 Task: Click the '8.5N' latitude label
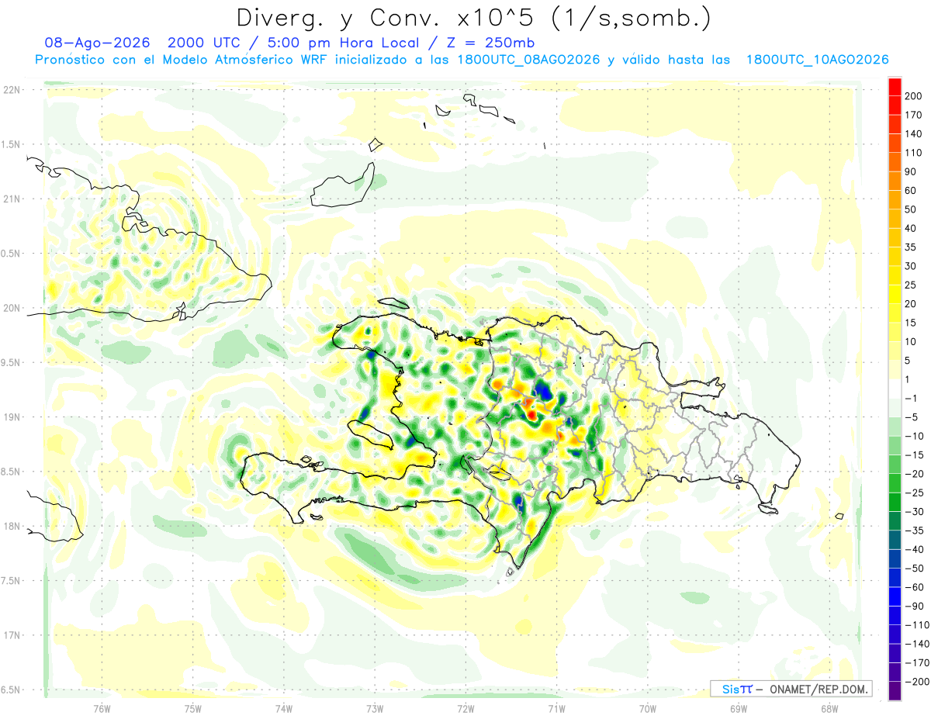[x=11, y=472]
